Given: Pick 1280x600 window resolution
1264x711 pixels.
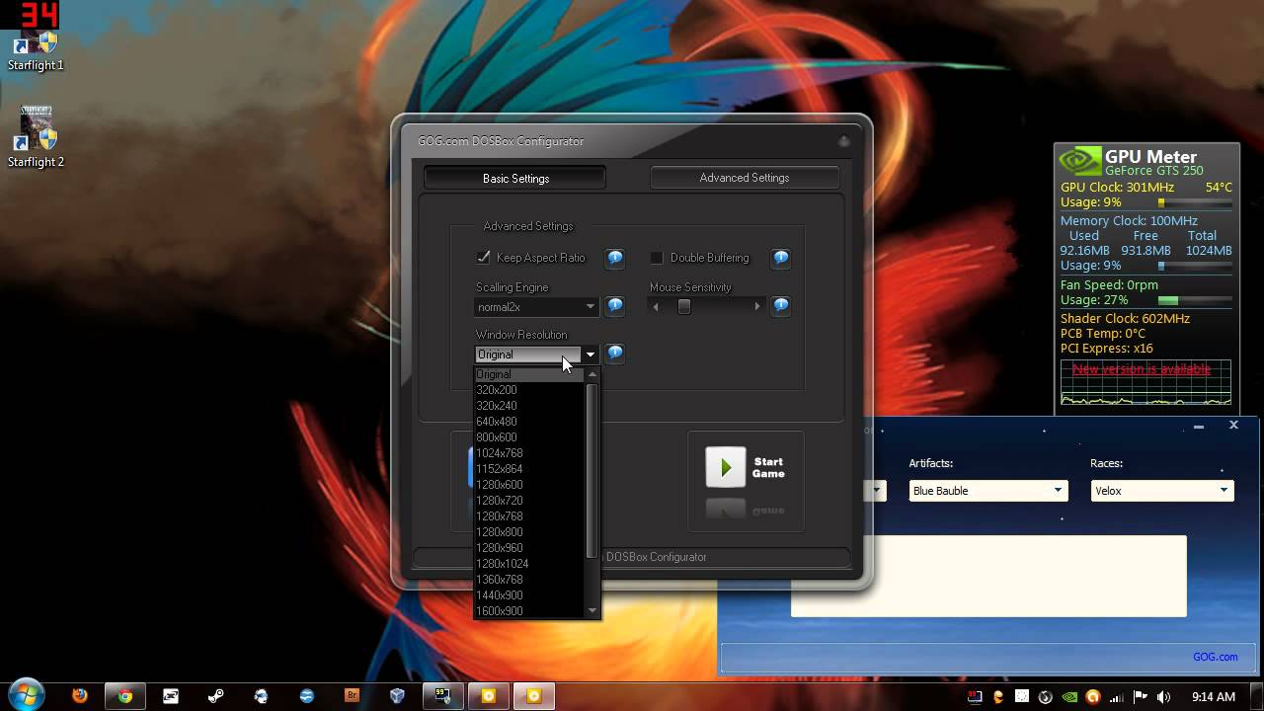Looking at the screenshot, I should 529,485.
